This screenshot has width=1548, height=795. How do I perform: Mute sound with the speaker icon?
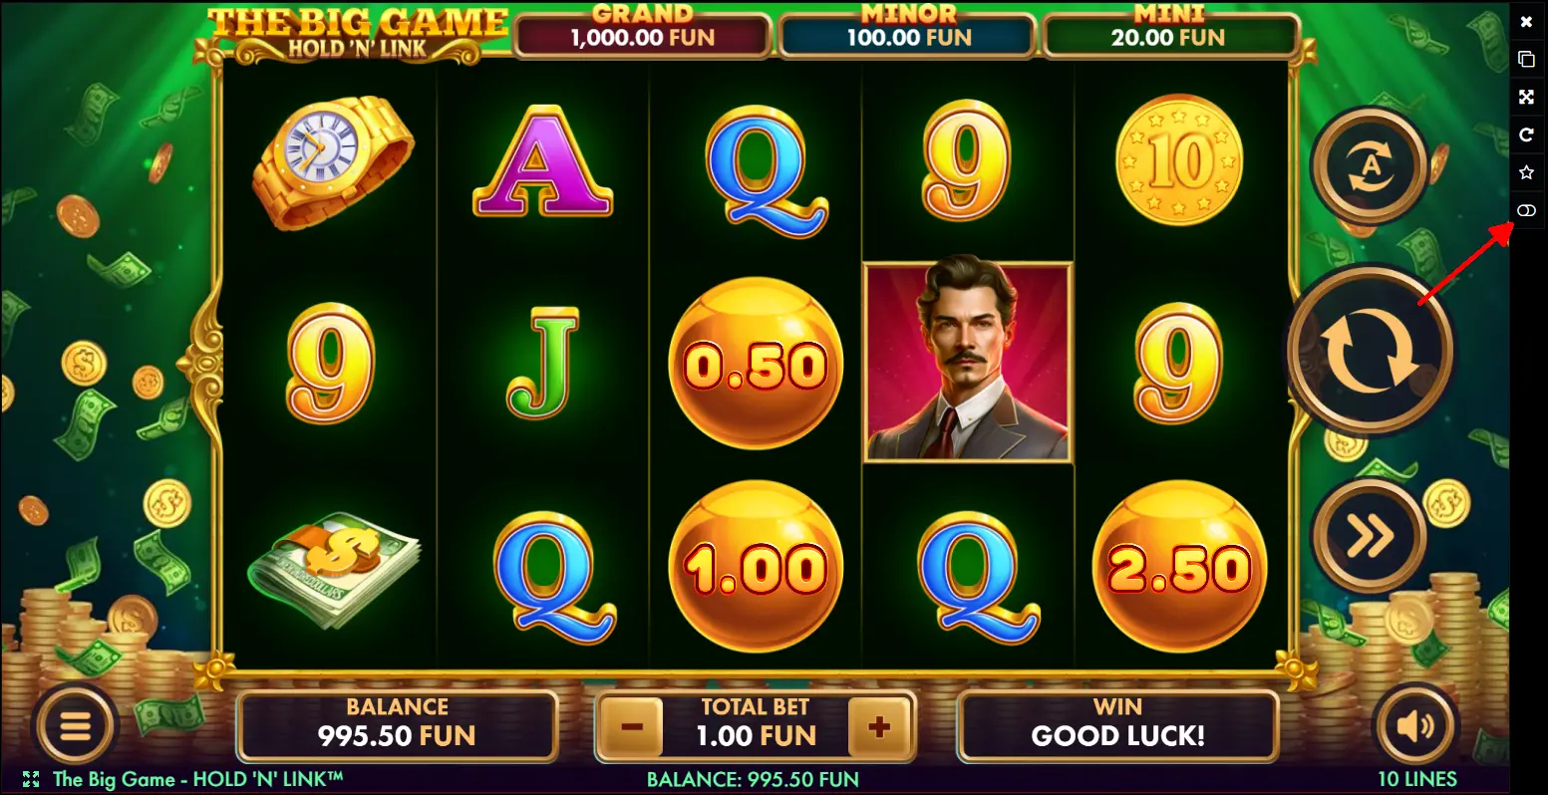(1417, 727)
